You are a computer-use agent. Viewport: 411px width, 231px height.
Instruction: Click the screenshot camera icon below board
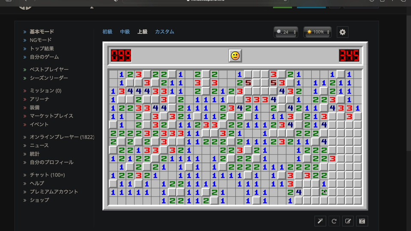(362, 221)
